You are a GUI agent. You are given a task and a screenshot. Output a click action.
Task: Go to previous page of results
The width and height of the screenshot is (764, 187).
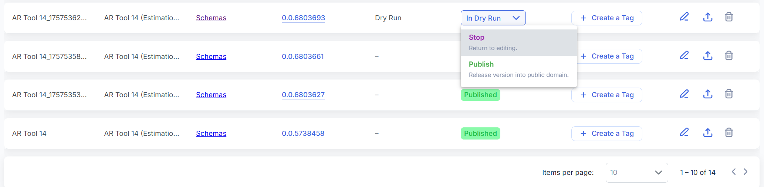click(734, 172)
